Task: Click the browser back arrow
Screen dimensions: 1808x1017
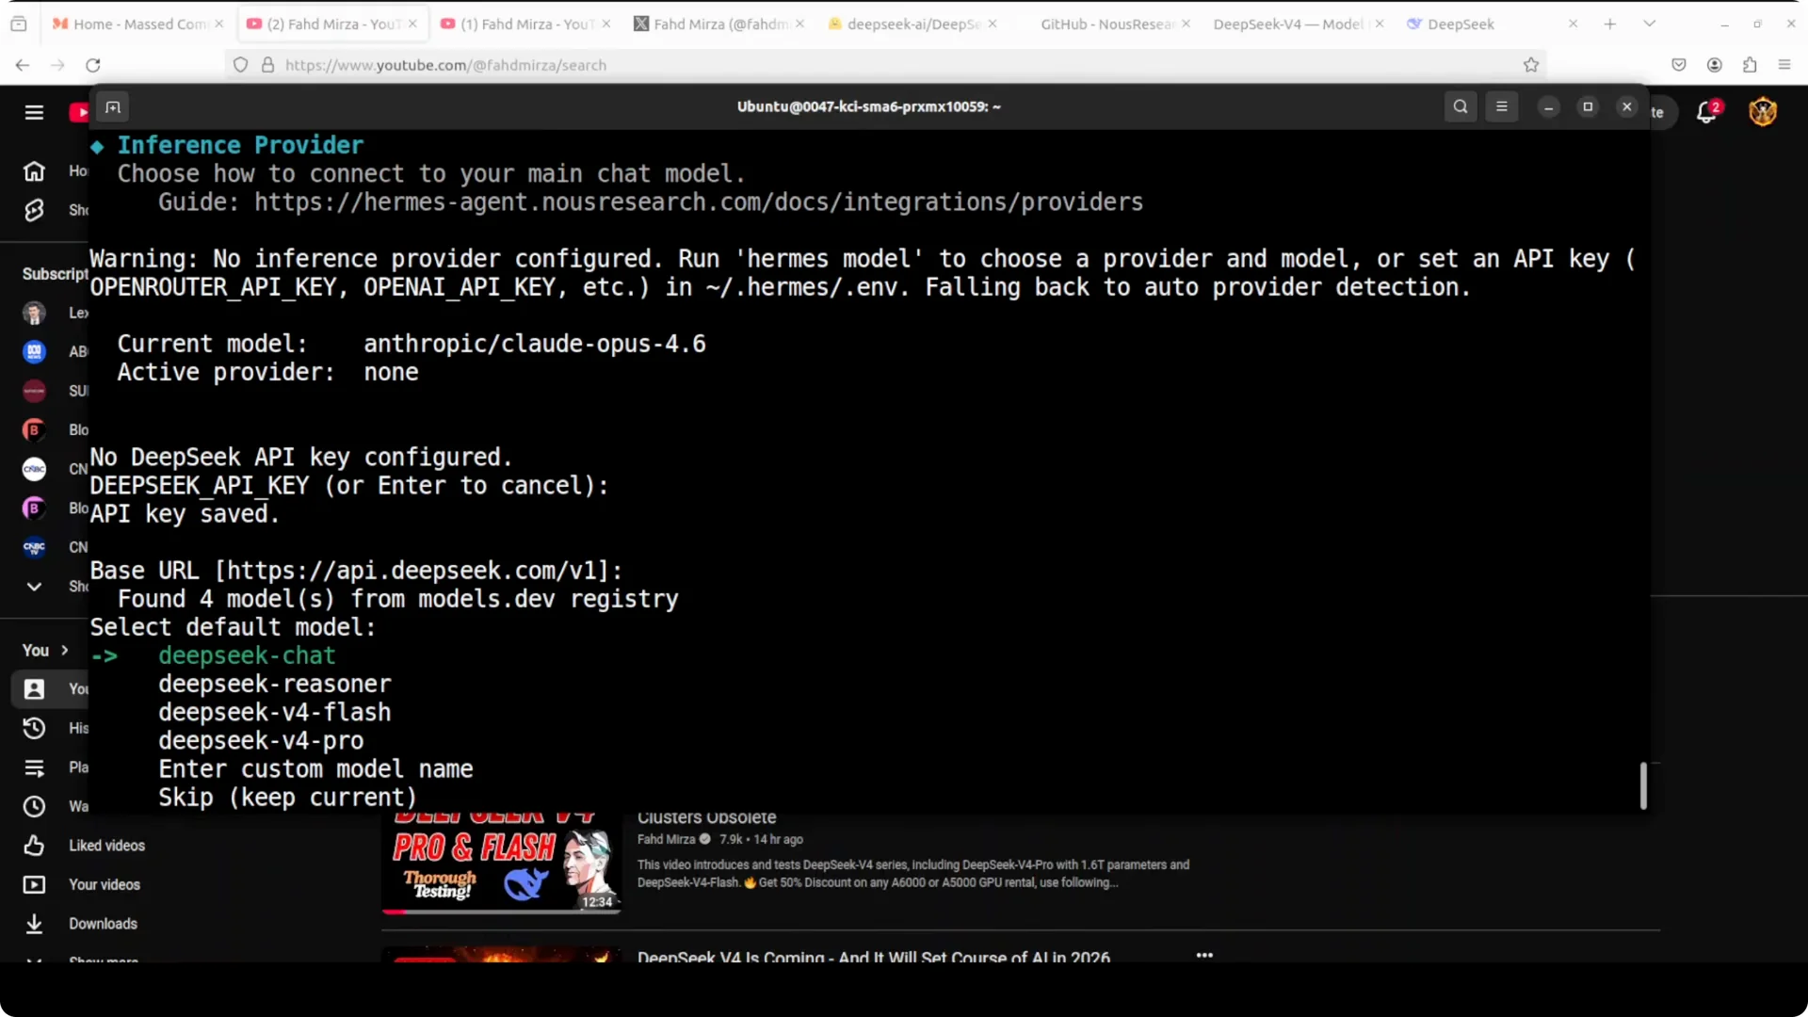Action: pos(23,65)
